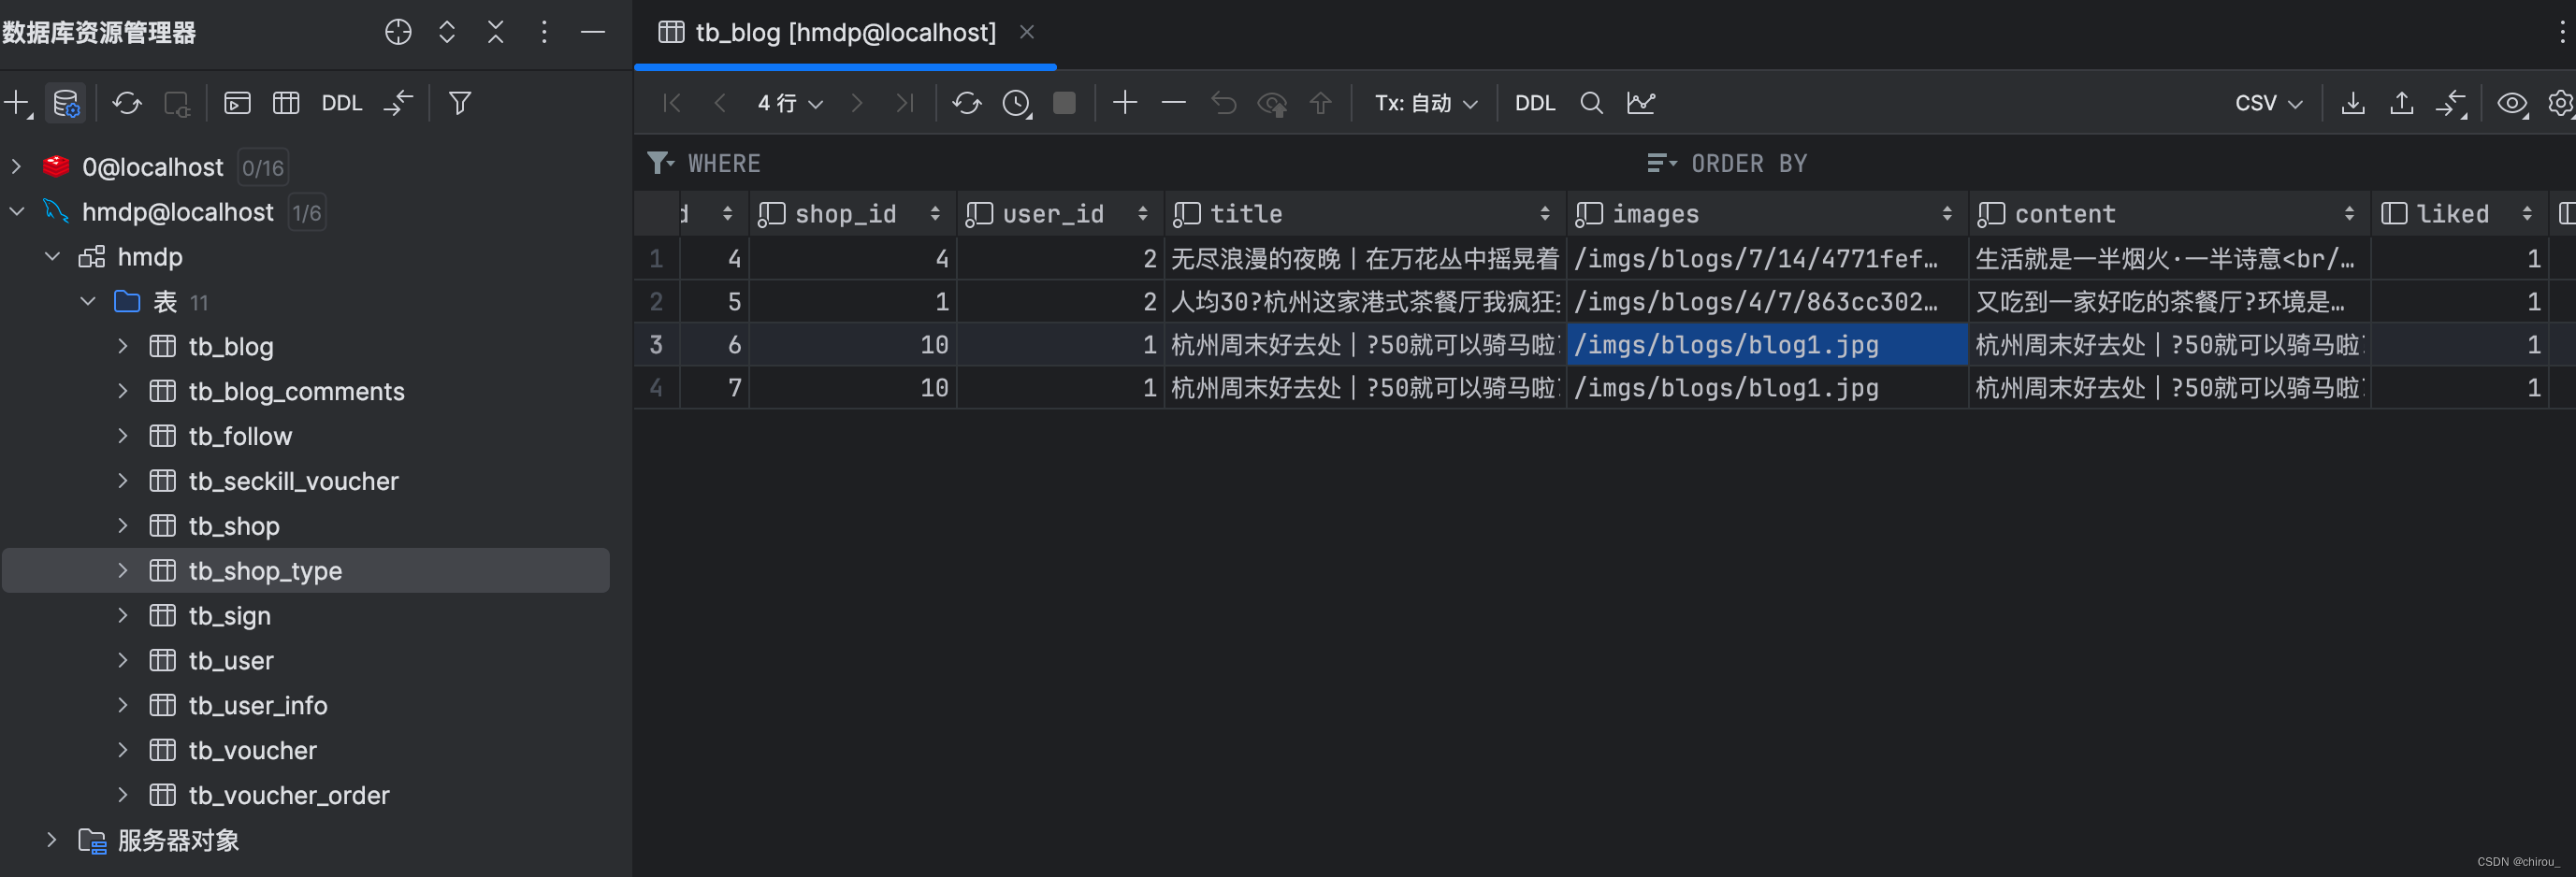
Task: Go to first page of rows
Action: (672, 103)
